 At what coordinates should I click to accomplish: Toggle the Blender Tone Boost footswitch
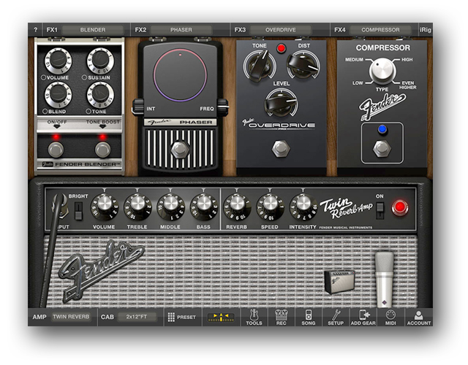coord(102,149)
